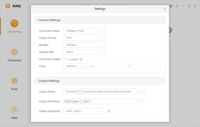The width and height of the screenshot is (200, 127).
Task: Add a new output file name tag
Action: pos(142,101)
